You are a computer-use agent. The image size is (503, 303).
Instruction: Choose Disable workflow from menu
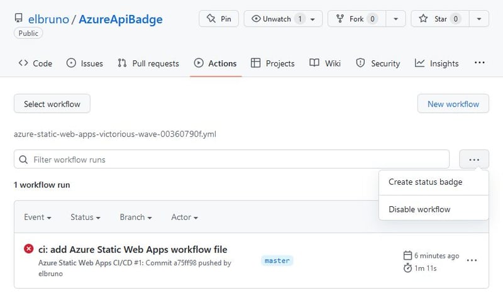click(433, 209)
